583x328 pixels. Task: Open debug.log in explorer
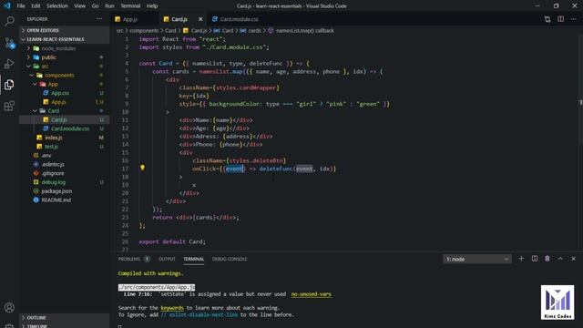(x=65, y=182)
